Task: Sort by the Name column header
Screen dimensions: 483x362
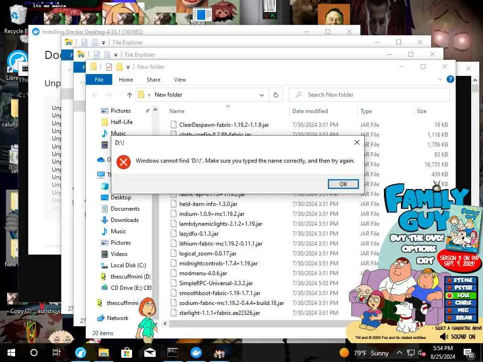Action: point(177,111)
